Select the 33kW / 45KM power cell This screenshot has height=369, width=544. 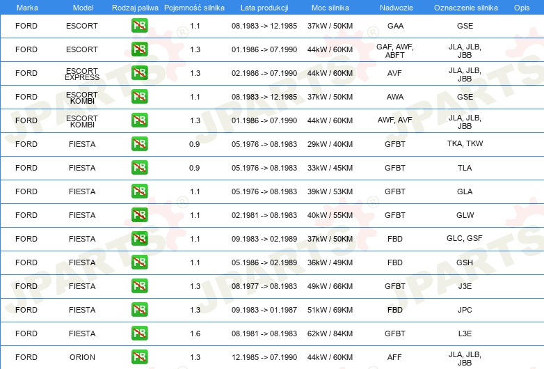330,168
